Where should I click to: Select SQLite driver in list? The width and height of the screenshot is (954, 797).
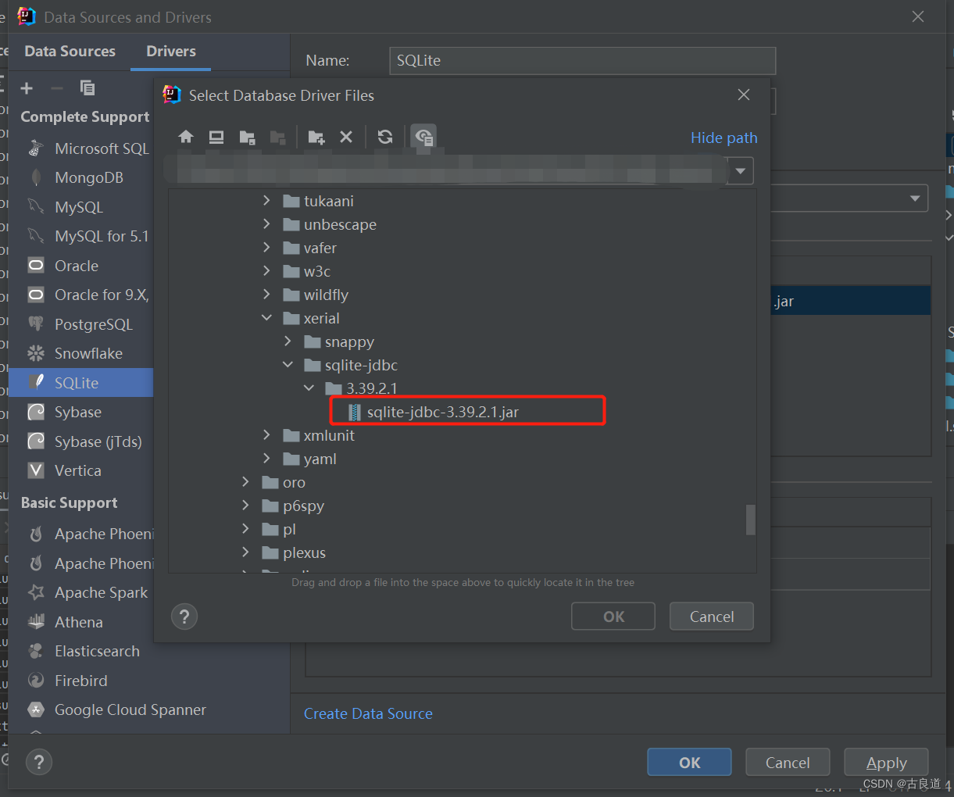[82, 383]
